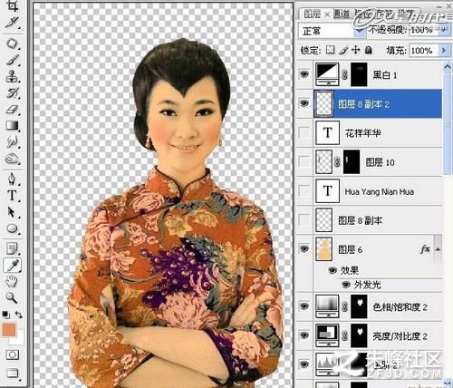
Task: Click the orange foreground color swatch
Action: (x=9, y=329)
